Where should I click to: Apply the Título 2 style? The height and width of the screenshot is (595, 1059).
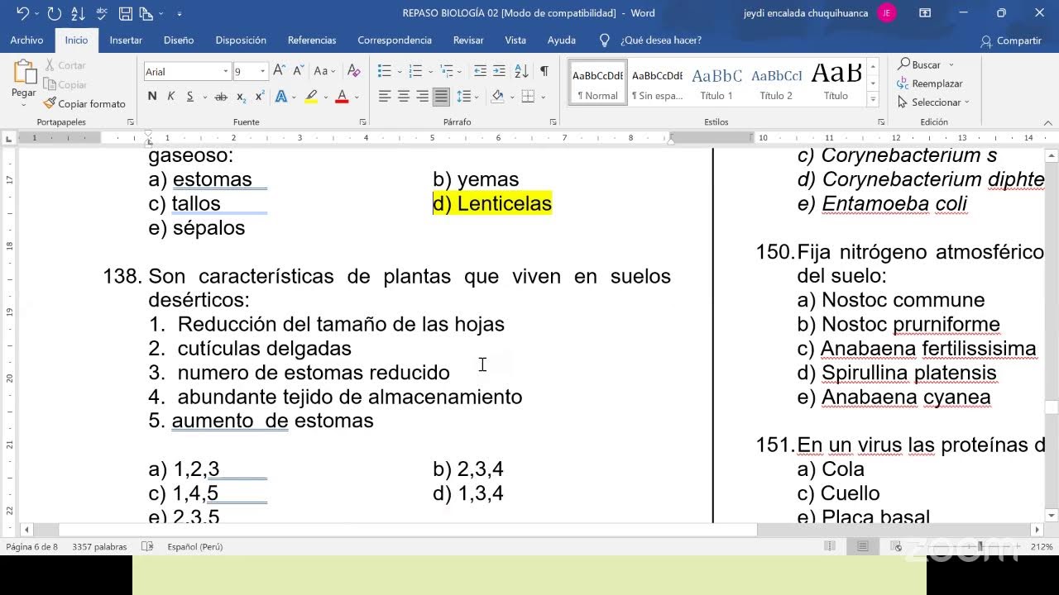(776, 82)
